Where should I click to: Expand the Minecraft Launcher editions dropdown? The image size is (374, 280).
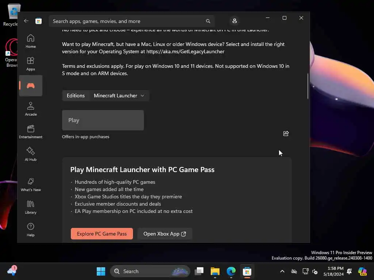click(119, 96)
